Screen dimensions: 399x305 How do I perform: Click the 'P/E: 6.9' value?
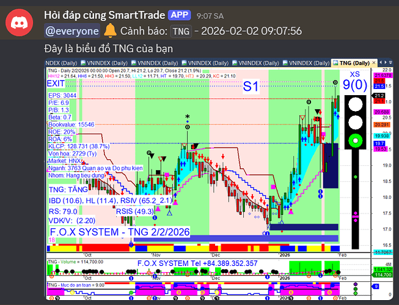coord(59,103)
